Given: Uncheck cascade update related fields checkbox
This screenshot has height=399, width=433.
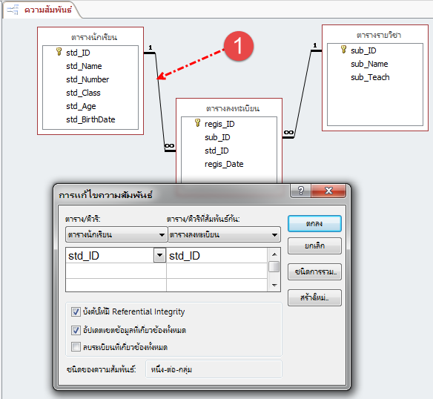Looking at the screenshot, I should click(76, 330).
